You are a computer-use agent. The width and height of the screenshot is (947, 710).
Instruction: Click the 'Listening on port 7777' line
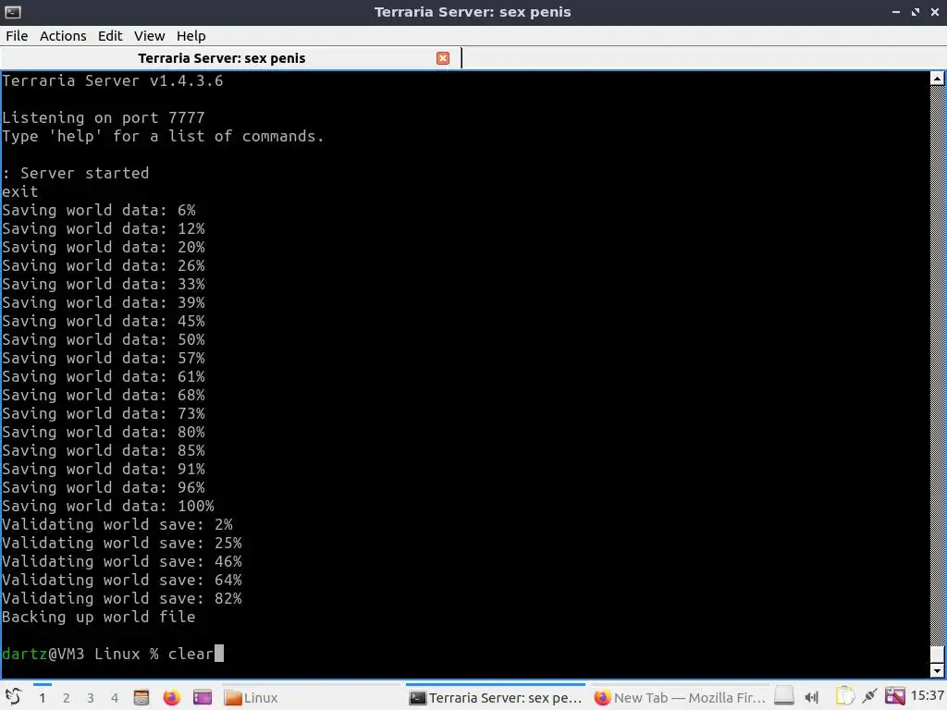[x=104, y=117]
